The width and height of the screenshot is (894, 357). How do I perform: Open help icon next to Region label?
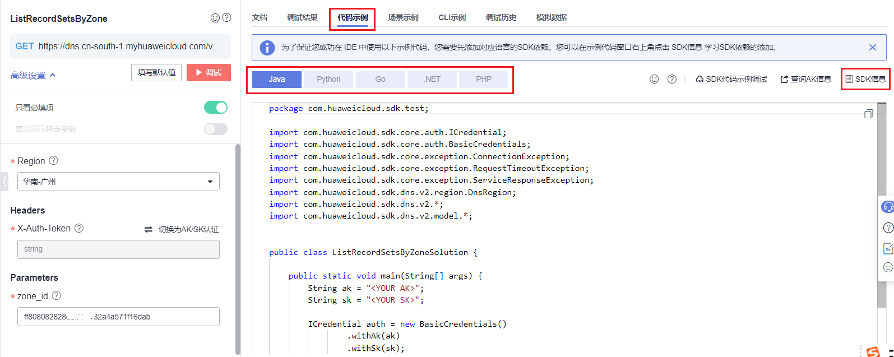coord(54,160)
